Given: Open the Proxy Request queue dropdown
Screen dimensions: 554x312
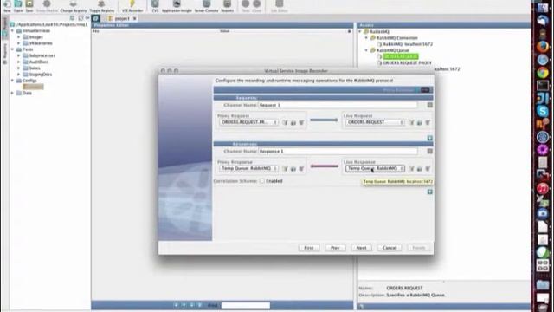Looking at the screenshot, I should click(248, 122).
